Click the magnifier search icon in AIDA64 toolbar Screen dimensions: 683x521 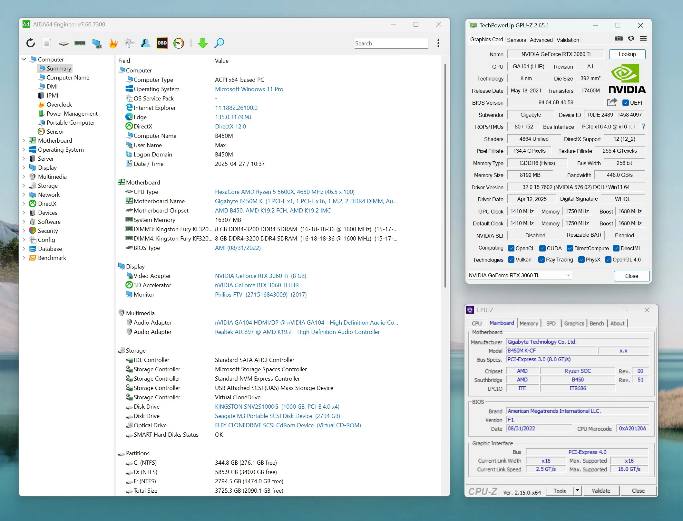(219, 43)
